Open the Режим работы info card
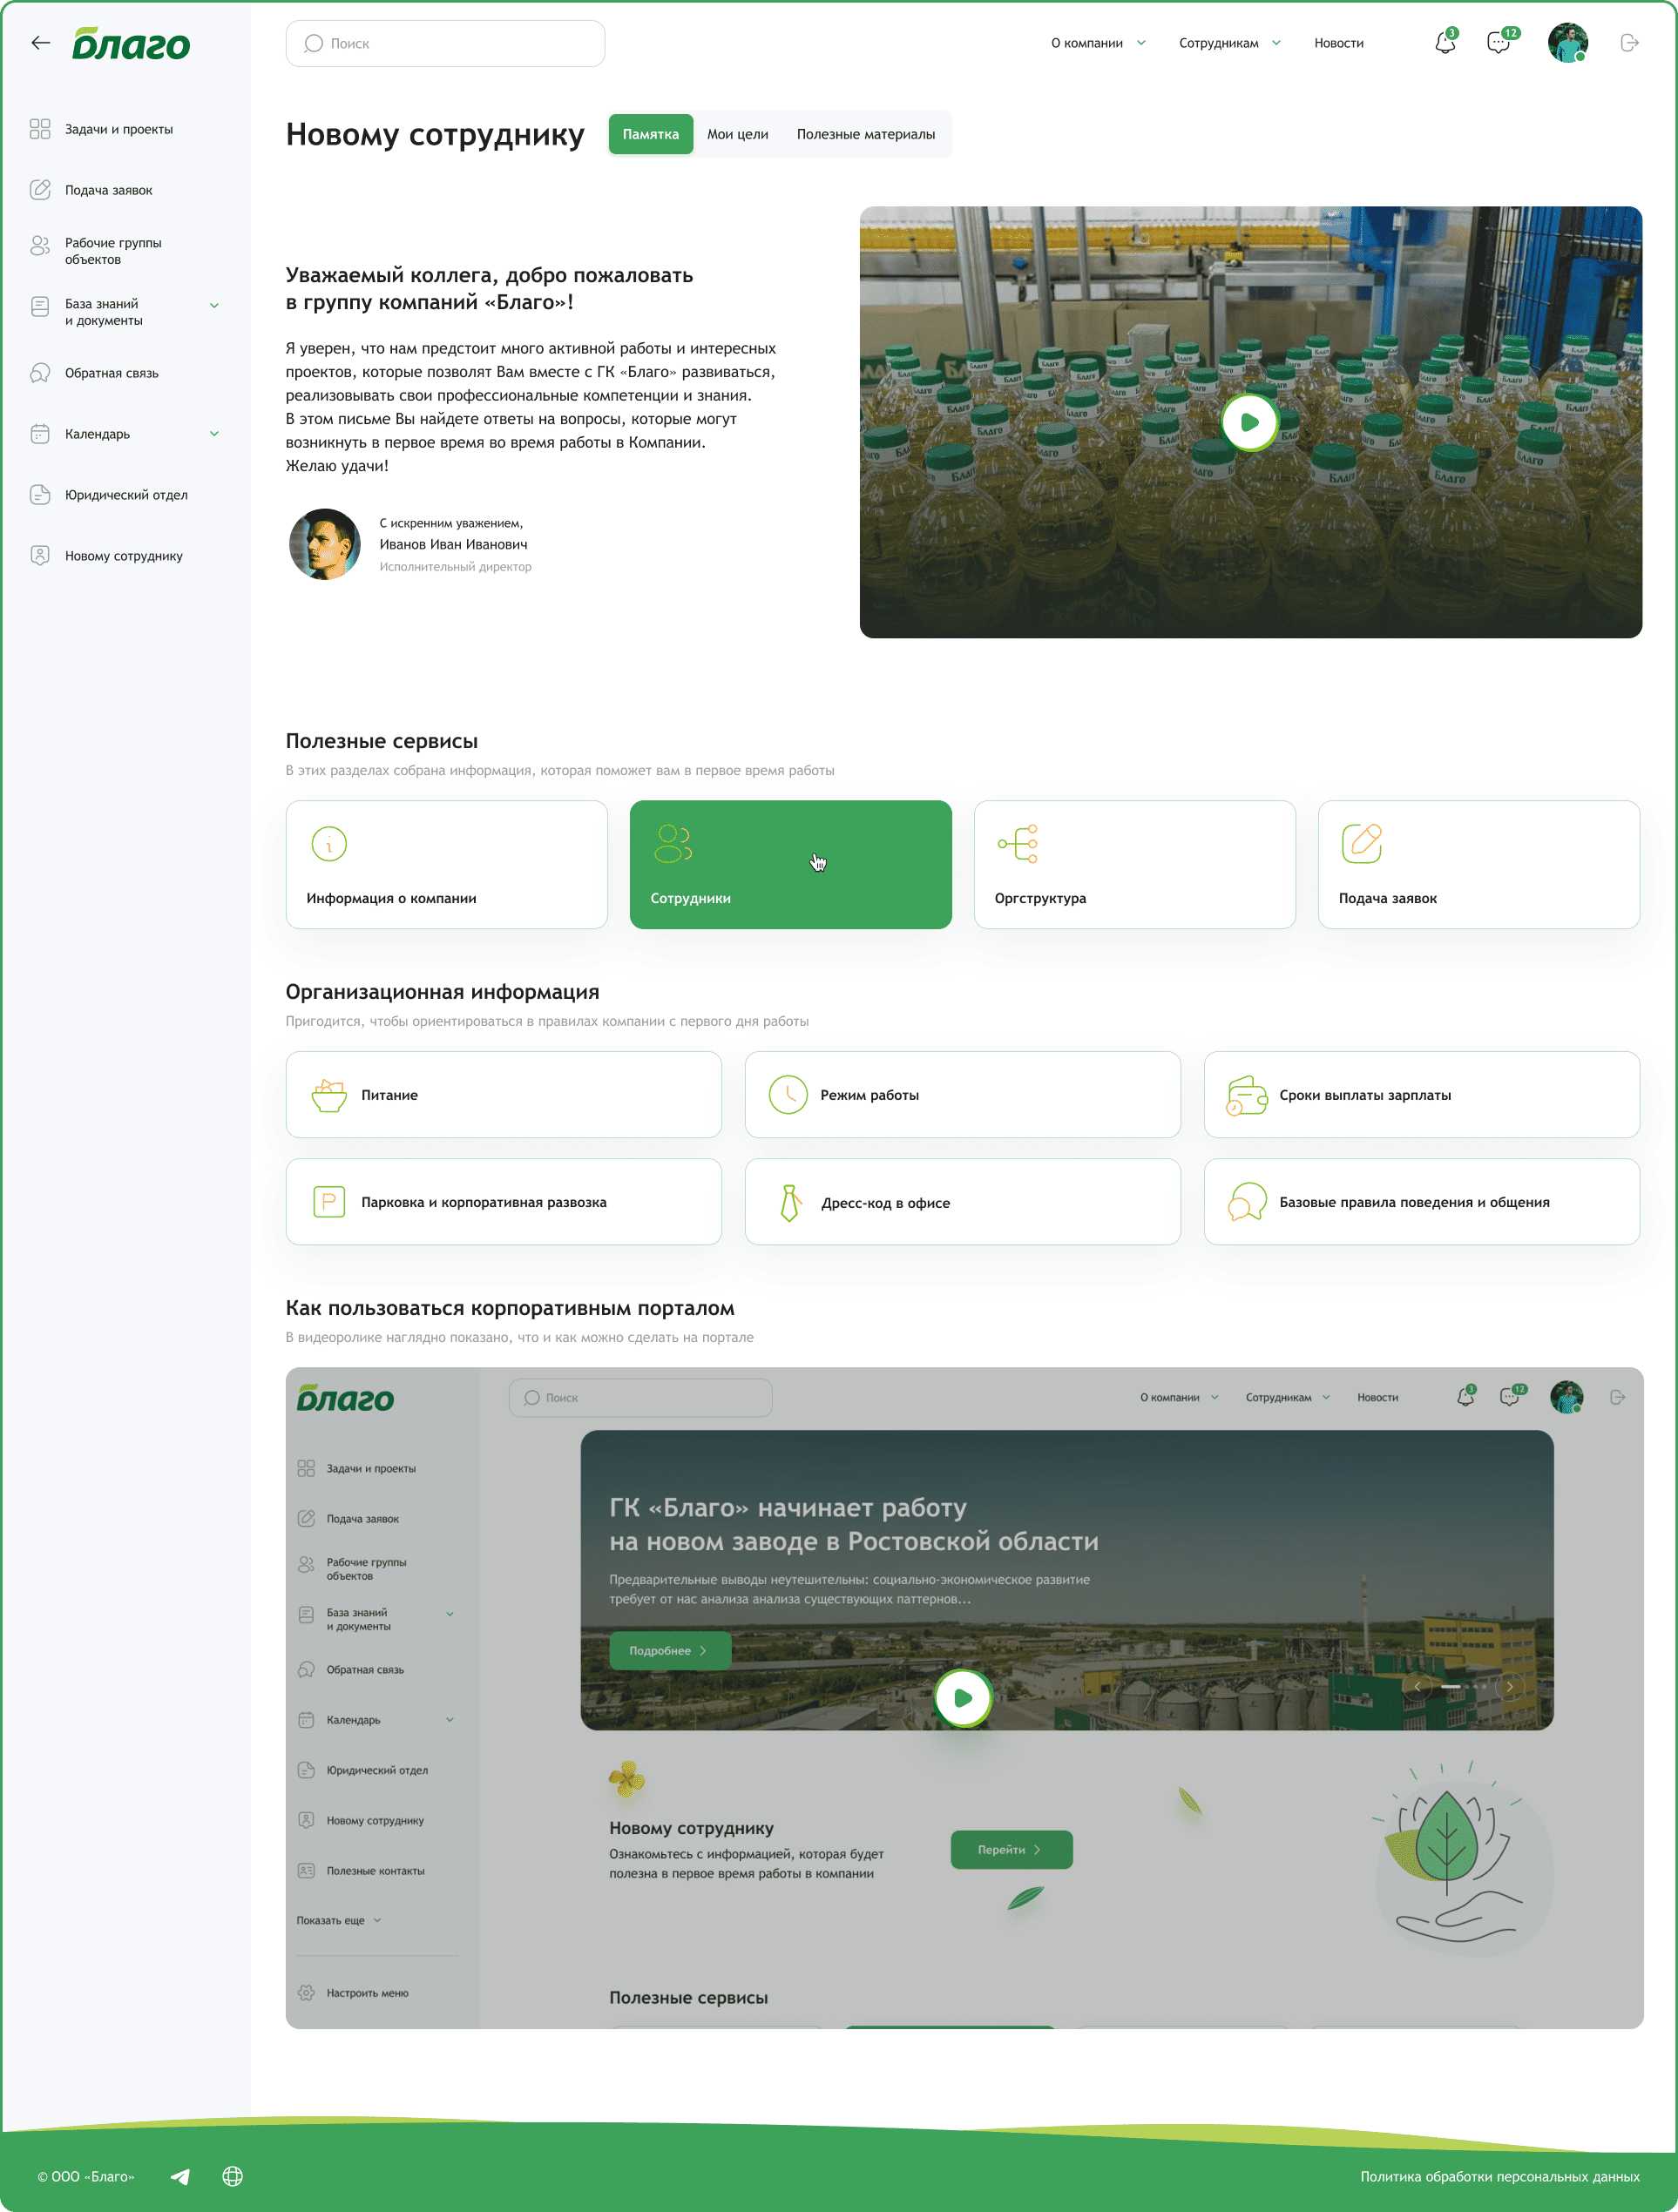This screenshot has height=2212, width=1678. click(963, 1094)
